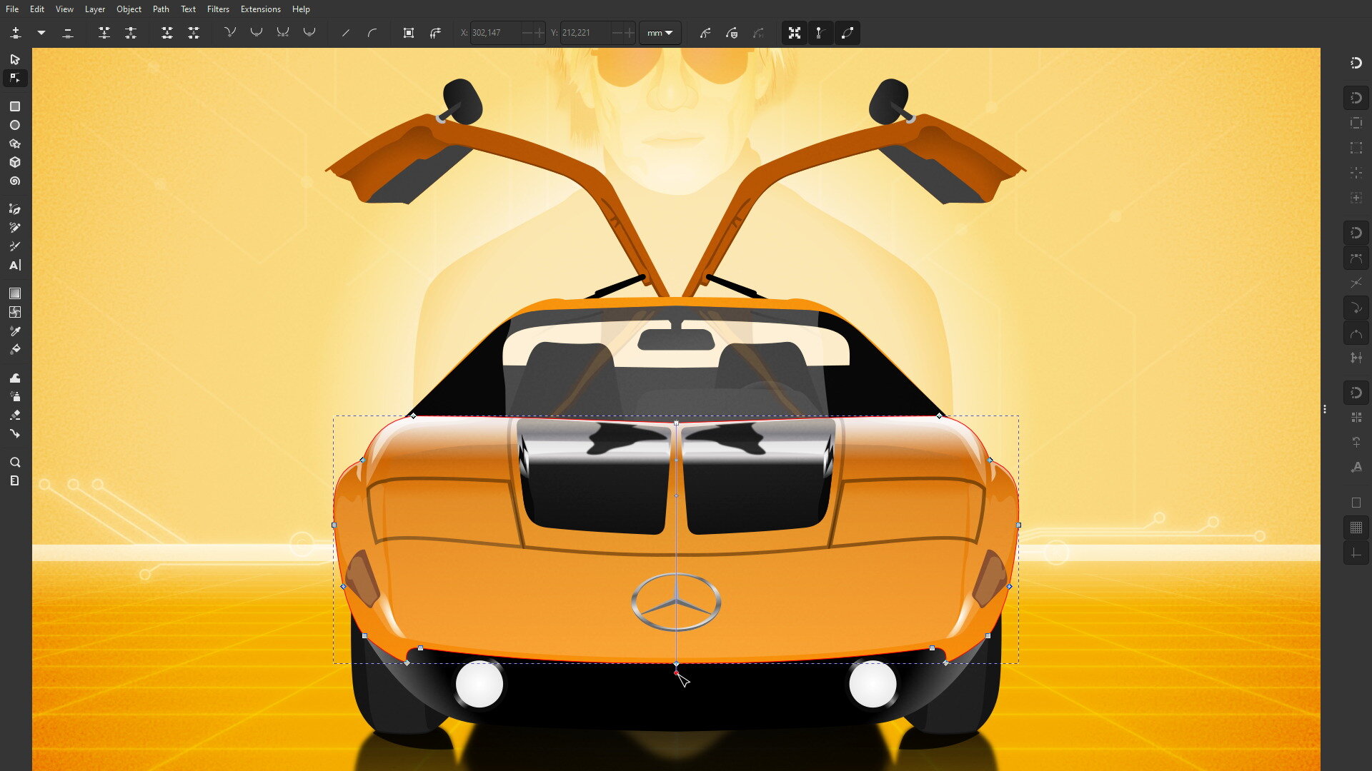
Task: Select the Spray tool
Action: (x=15, y=396)
